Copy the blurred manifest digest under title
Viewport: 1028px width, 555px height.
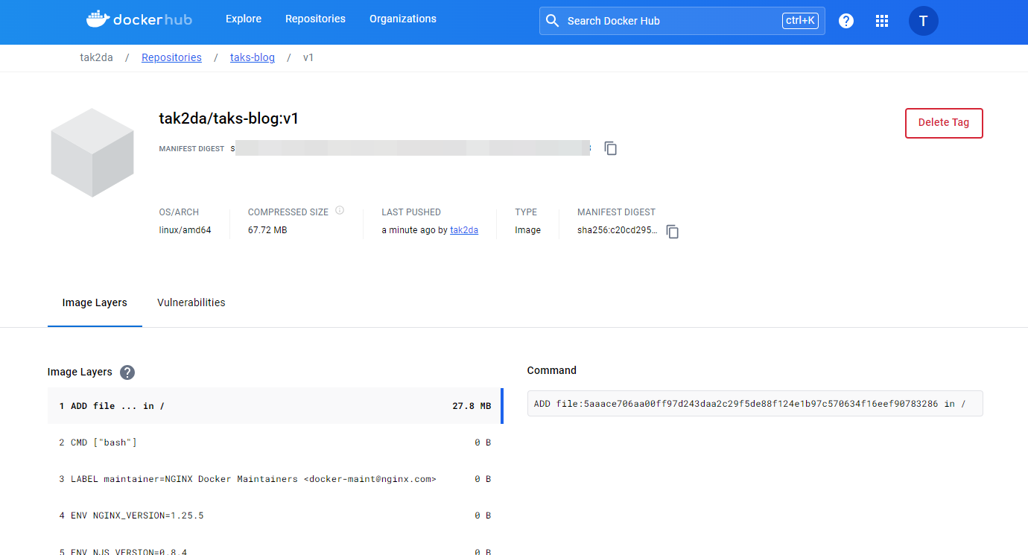tap(611, 148)
